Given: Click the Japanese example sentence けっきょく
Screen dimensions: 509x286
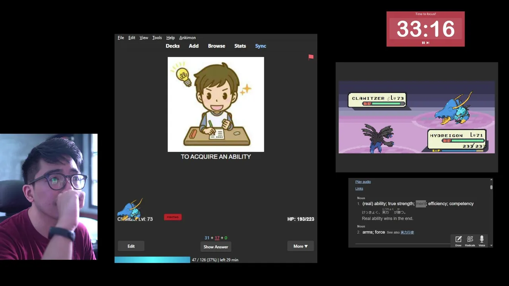Looking at the screenshot, I should [x=384, y=212].
